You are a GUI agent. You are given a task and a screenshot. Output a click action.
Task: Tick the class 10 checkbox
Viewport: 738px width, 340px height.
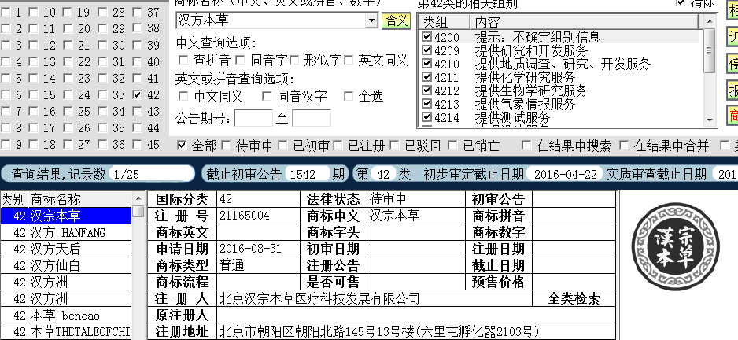[x=33, y=13]
